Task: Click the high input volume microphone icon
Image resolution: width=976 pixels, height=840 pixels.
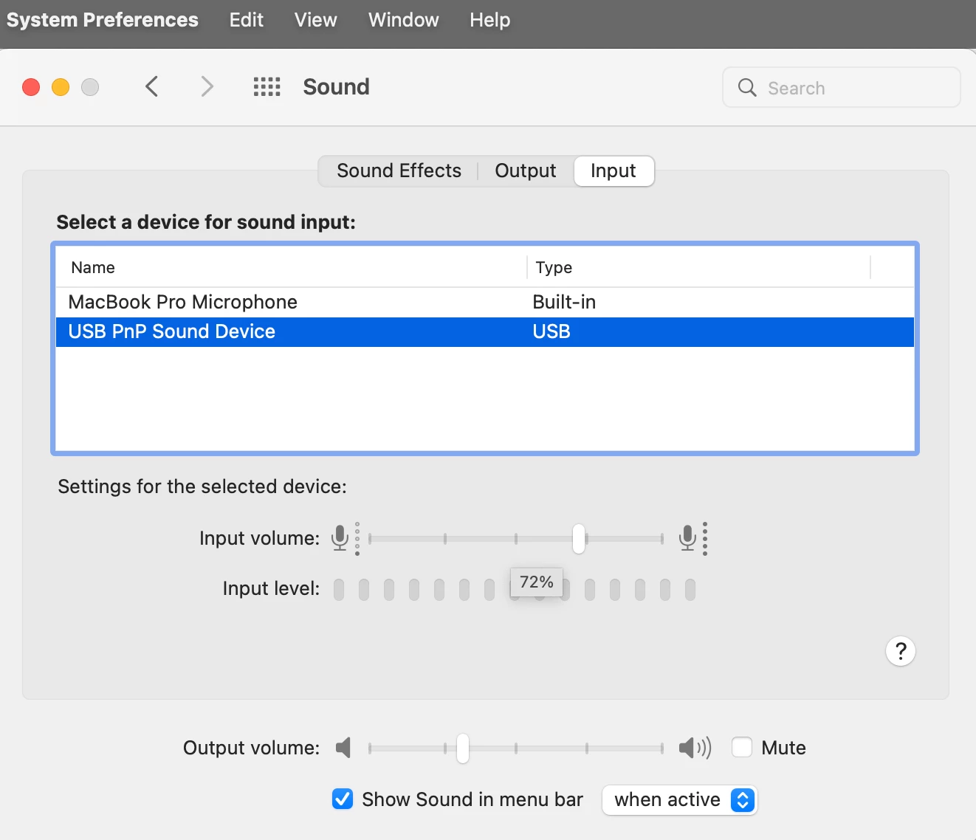Action: pos(688,538)
